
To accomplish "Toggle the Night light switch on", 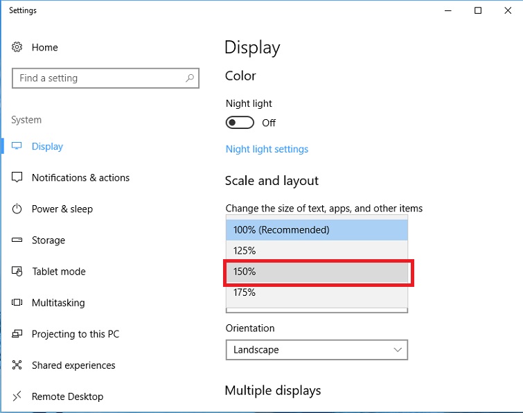I will [240, 123].
